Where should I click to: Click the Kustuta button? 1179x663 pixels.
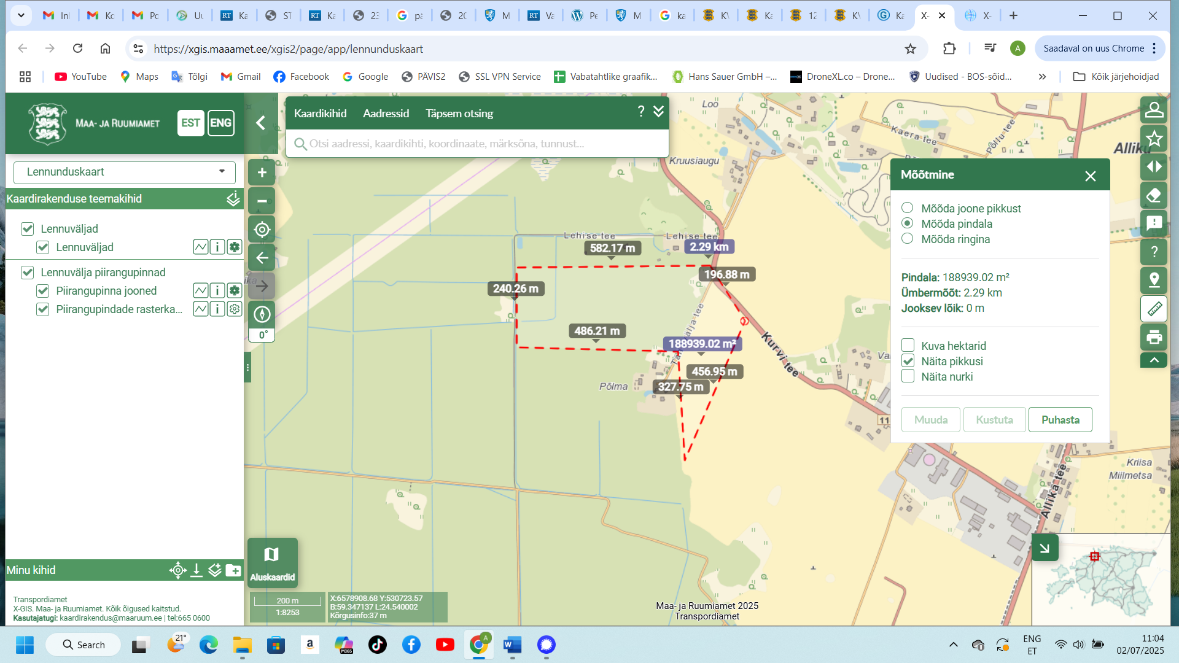(x=994, y=420)
